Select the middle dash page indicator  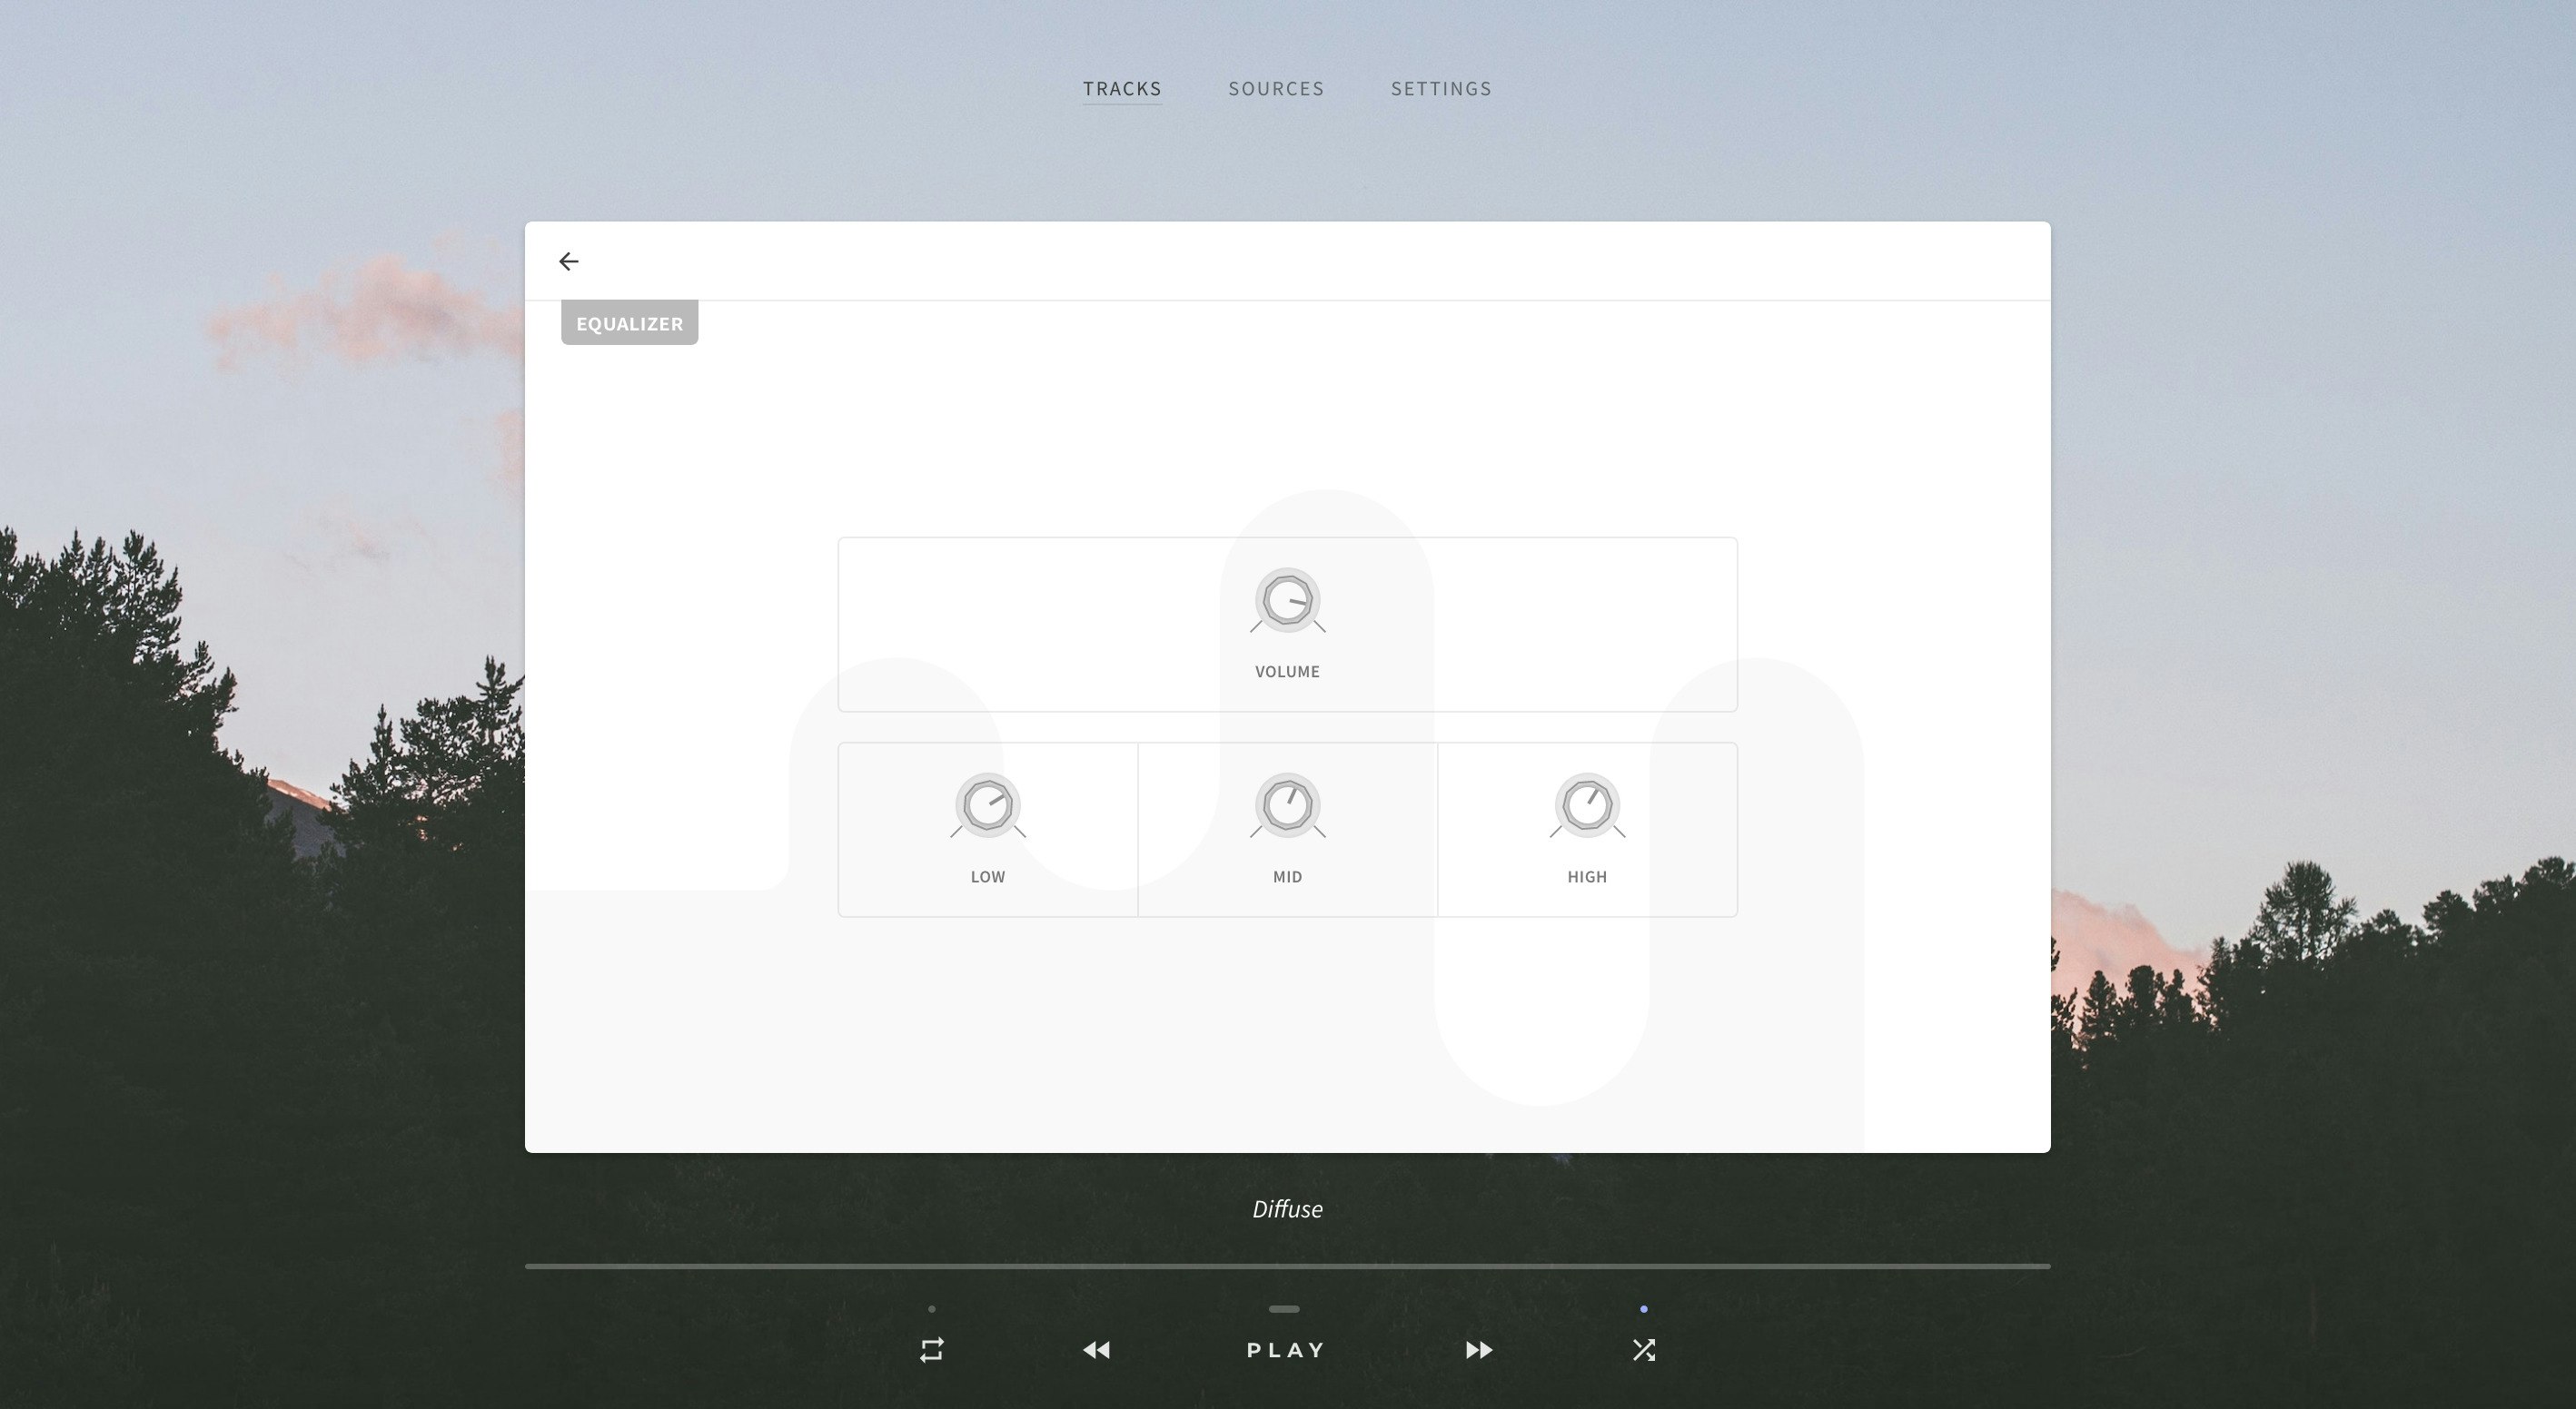(x=1284, y=1308)
